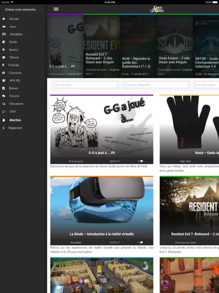Screen dimensions: 219x293
Task: Open Alertes in the sidebar
Action: [x=15, y=120]
